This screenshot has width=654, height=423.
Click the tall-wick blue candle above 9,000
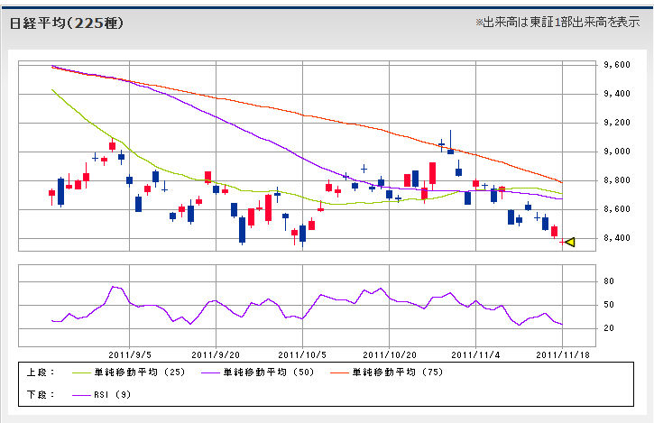[450, 142]
